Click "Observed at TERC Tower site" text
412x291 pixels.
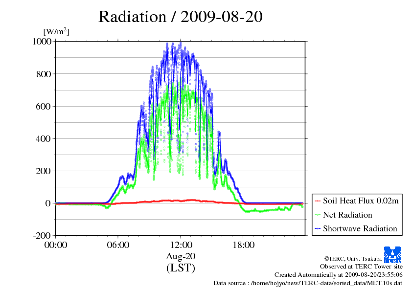pos(361,267)
